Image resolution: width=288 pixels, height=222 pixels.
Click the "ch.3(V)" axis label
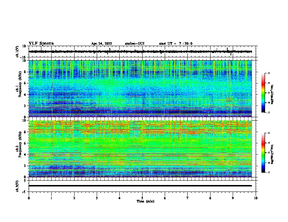point(17,186)
